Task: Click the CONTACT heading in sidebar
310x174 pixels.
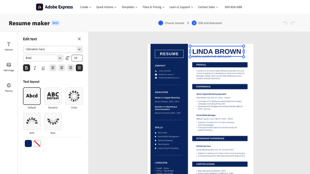Action: pos(160,66)
